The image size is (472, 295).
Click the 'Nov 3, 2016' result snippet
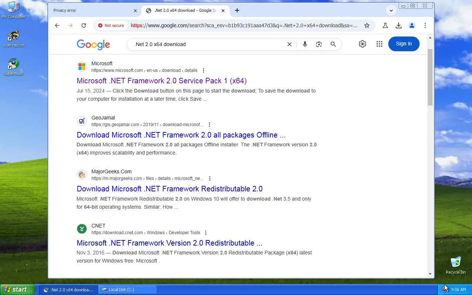pos(194,257)
